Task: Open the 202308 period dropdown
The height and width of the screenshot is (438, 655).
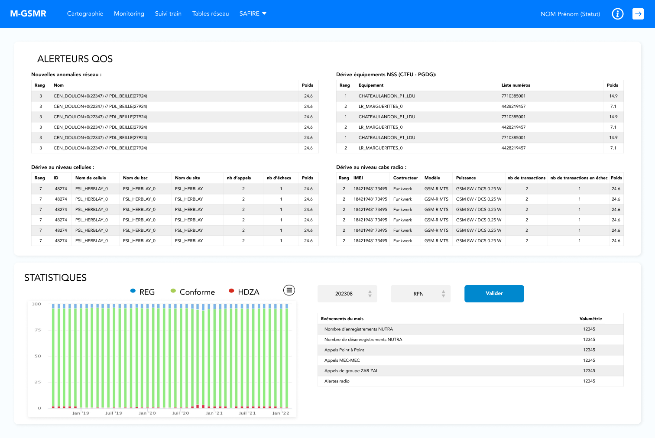Action: click(347, 294)
